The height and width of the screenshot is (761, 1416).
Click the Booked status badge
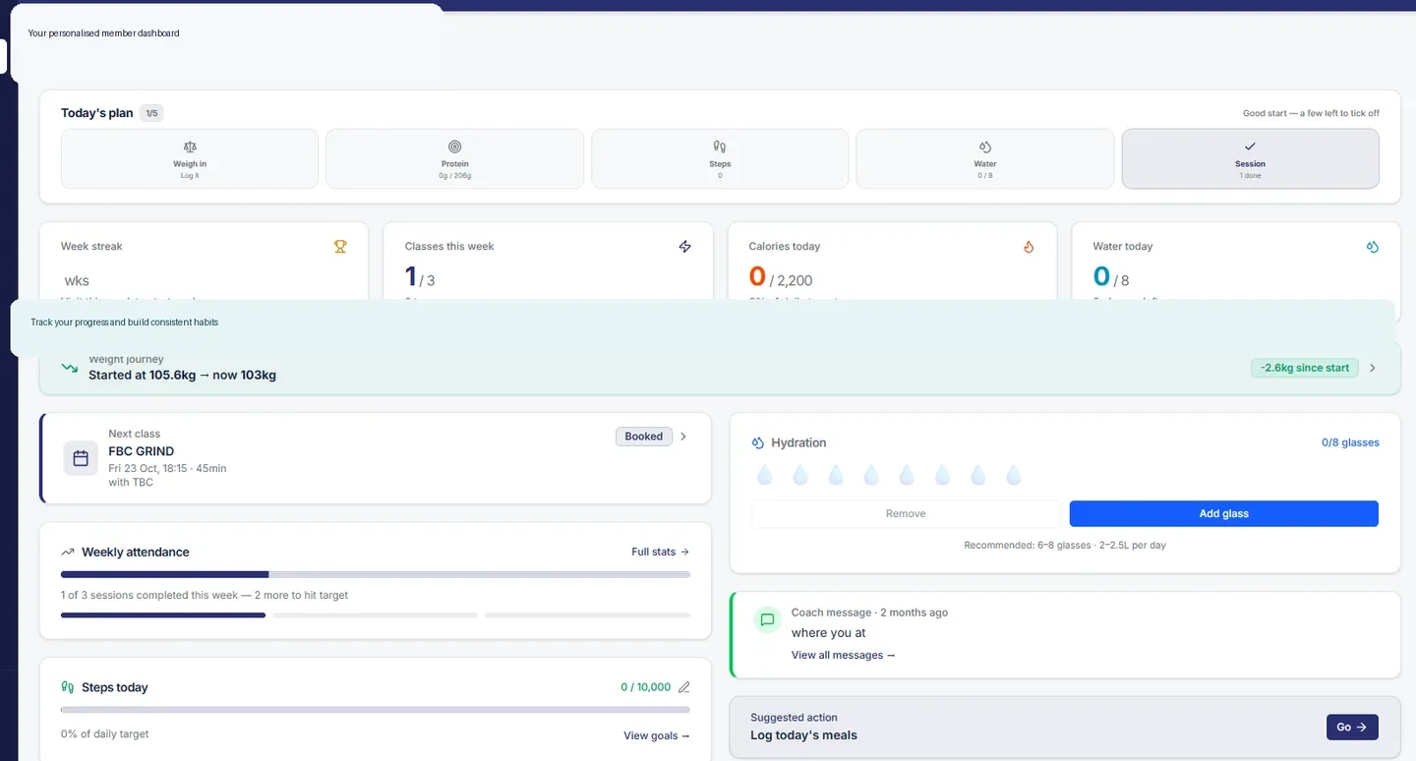click(644, 437)
